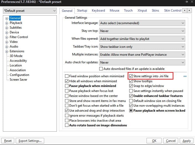Select Association in the tree
This screenshot has height=145, width=195.
[18, 70]
